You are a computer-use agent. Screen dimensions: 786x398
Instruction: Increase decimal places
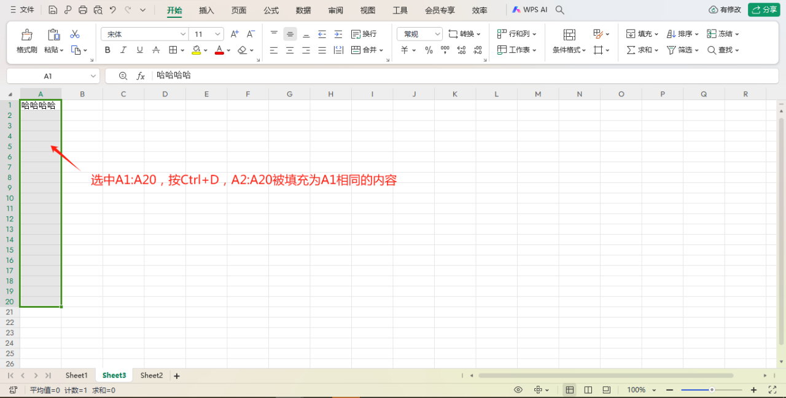pos(462,50)
